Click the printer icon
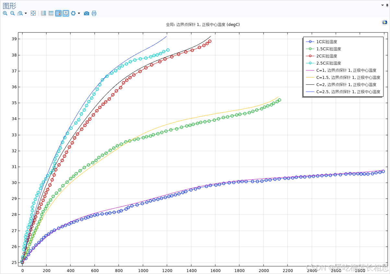 (x=94, y=13)
